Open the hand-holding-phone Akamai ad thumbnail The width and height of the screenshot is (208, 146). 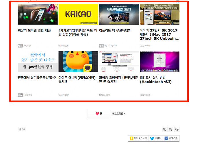tap(38, 14)
